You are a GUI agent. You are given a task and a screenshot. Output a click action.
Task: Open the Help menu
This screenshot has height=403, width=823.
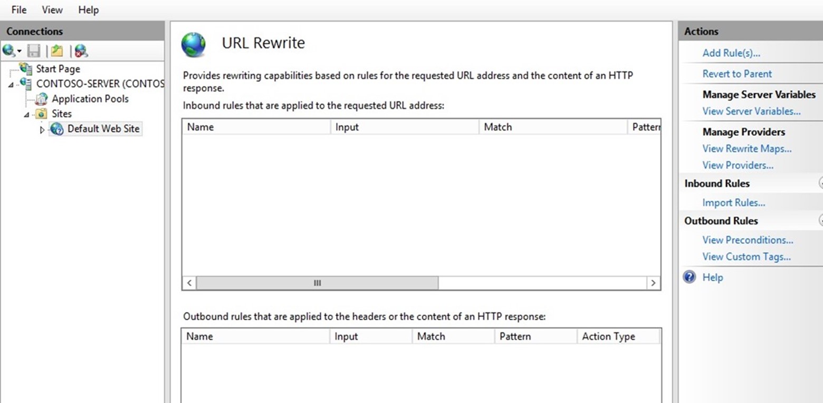88,10
